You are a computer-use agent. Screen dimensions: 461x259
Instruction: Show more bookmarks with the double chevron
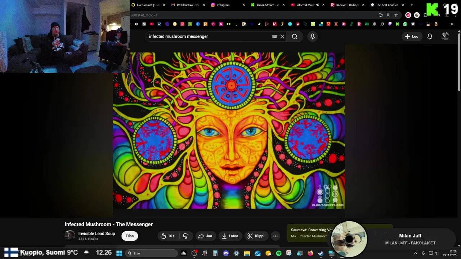point(452,24)
